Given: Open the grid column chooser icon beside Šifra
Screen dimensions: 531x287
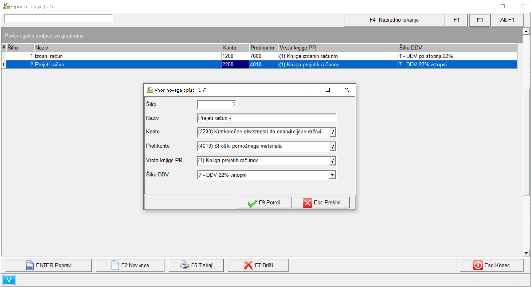Looking at the screenshot, I should coord(4,48).
